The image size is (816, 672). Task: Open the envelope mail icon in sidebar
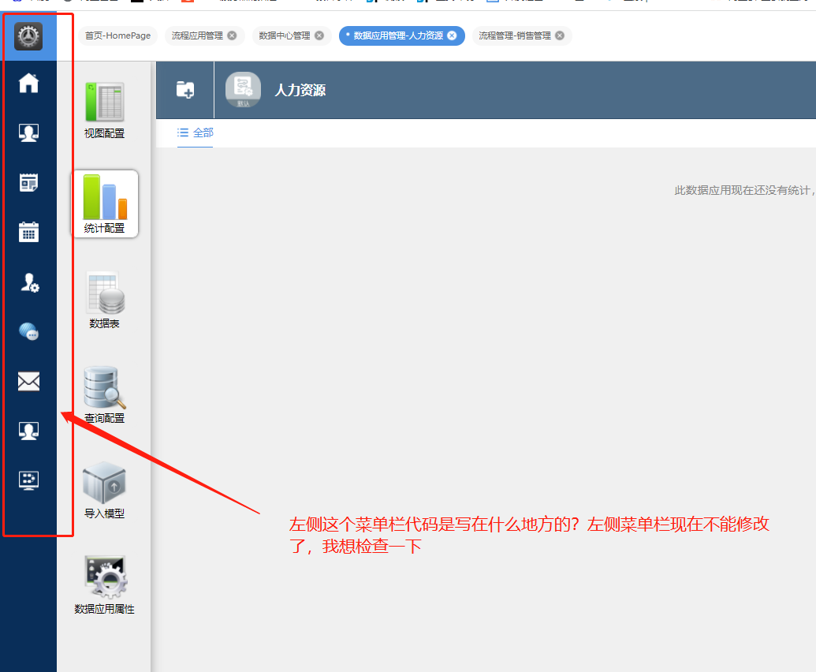(28, 381)
